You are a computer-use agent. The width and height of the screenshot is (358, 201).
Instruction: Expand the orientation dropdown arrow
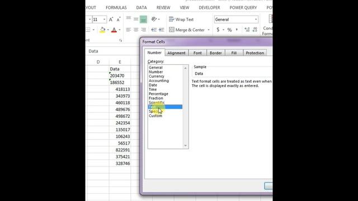[x=159, y=20]
